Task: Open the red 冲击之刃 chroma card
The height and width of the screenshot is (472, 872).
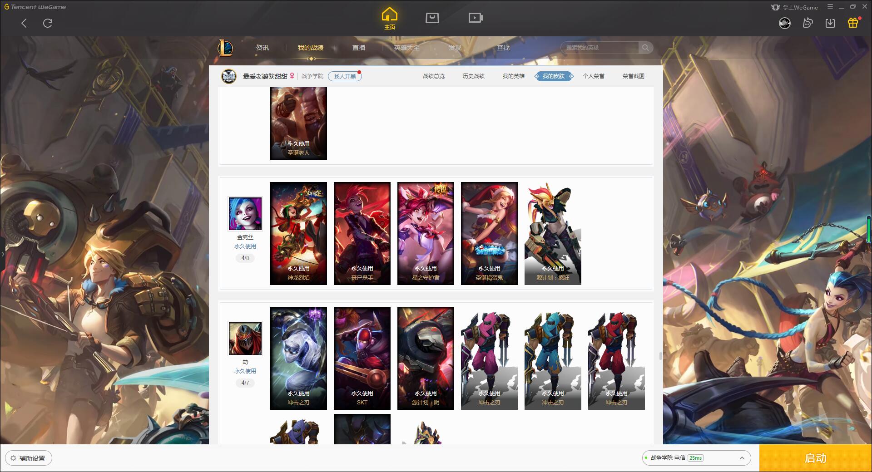Action: point(616,358)
